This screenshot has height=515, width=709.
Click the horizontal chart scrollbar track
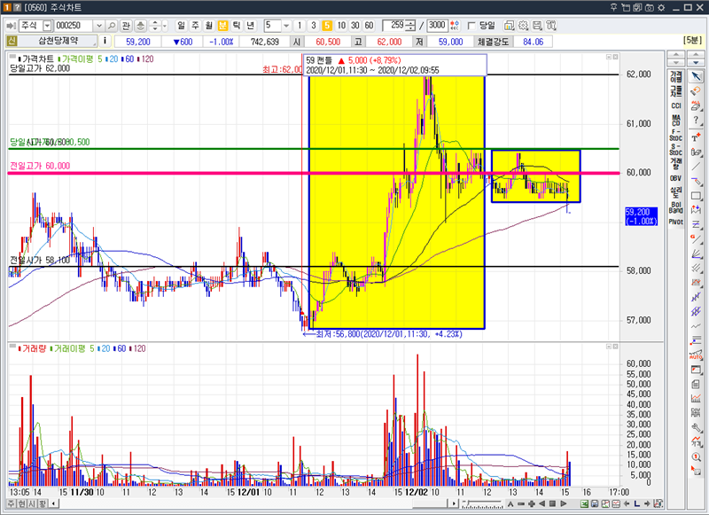(x=253, y=503)
